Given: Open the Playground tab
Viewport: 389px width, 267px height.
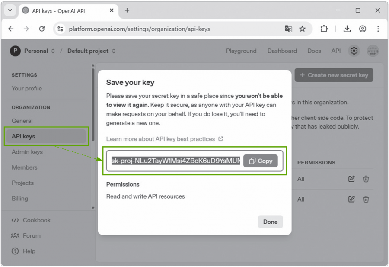Looking at the screenshot, I should click(241, 51).
